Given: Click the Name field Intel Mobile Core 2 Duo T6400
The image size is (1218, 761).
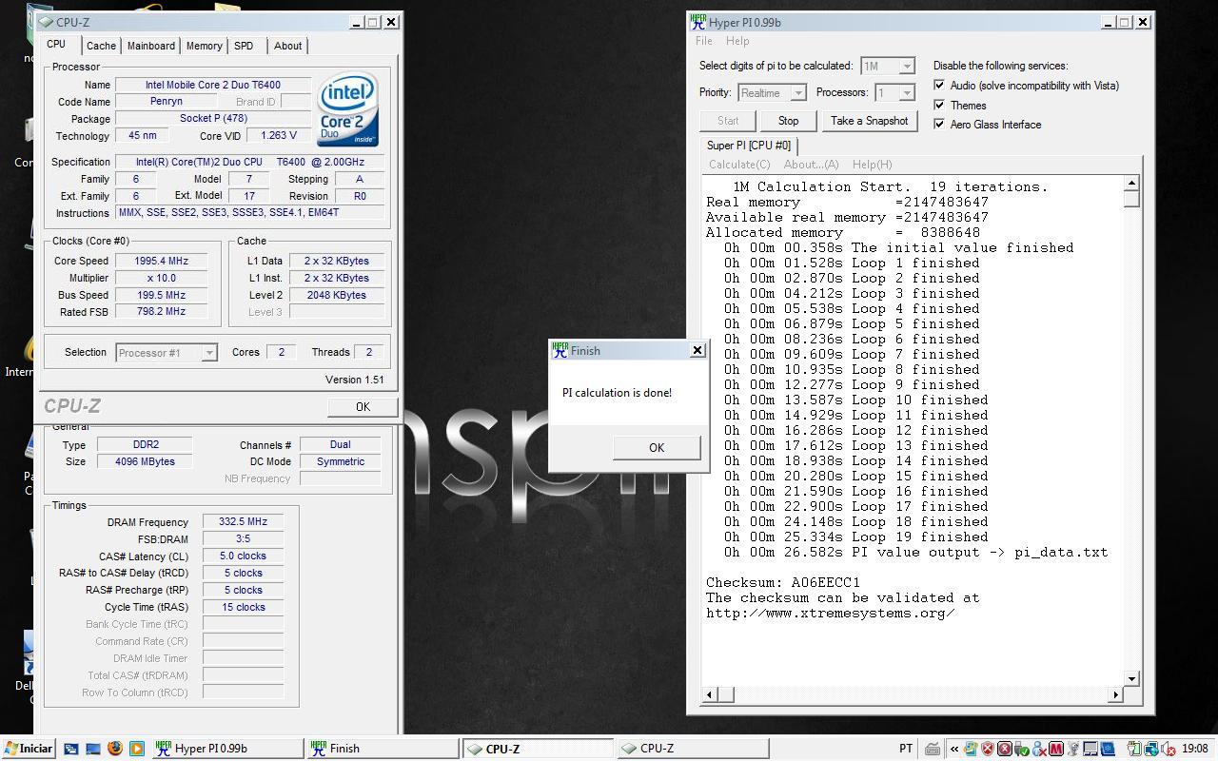Looking at the screenshot, I should [212, 85].
